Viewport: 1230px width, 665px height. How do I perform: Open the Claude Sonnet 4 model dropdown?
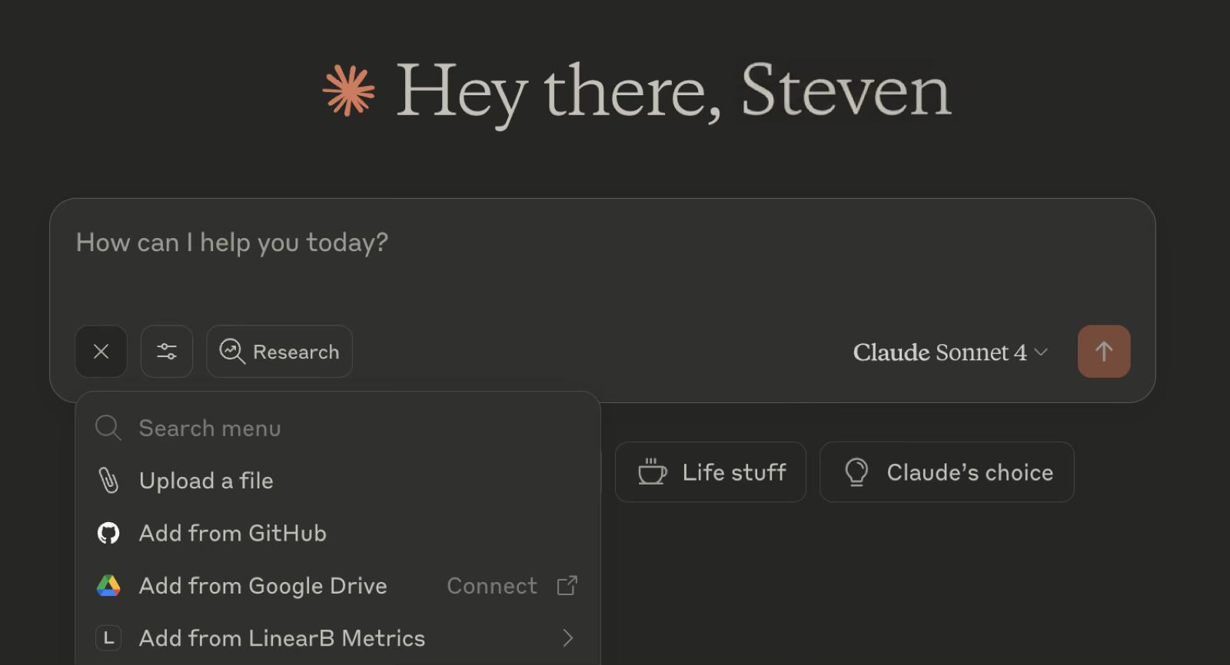pyautogui.click(x=950, y=352)
